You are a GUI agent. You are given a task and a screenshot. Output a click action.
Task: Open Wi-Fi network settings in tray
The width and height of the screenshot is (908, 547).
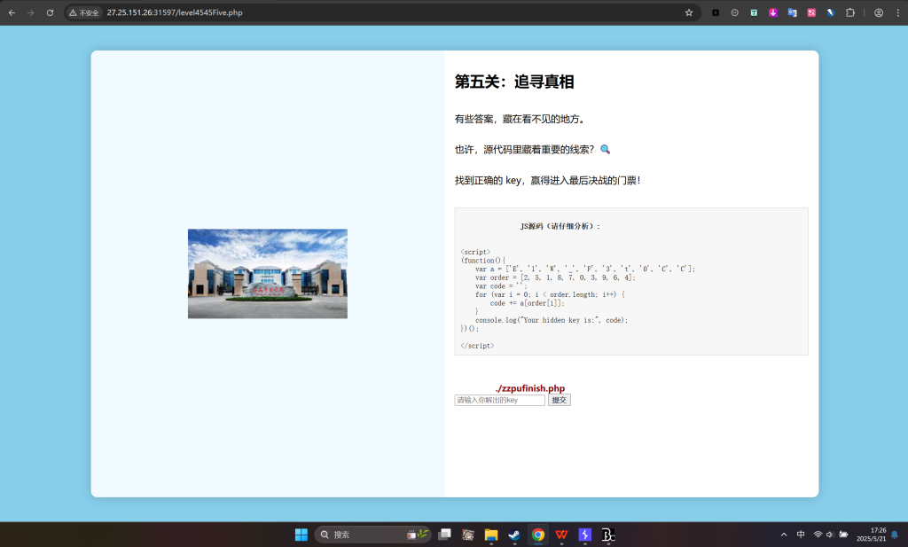pos(818,535)
